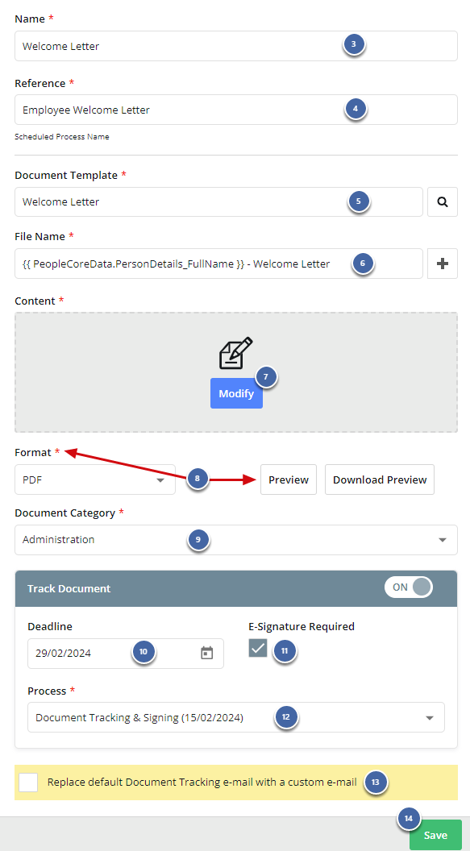This screenshot has height=851, width=470.
Task: Click the Preview button
Action: pyautogui.click(x=288, y=479)
